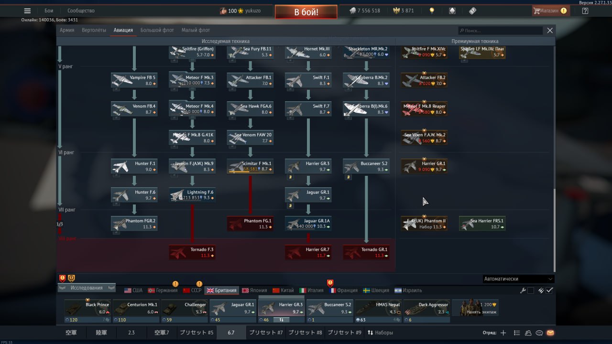Toggle the unchecked box beside the wrench
Image resolution: width=612 pixels, height=344 pixels.
[531, 290]
